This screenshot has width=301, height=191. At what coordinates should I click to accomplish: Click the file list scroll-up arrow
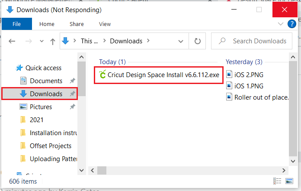tap(293, 57)
